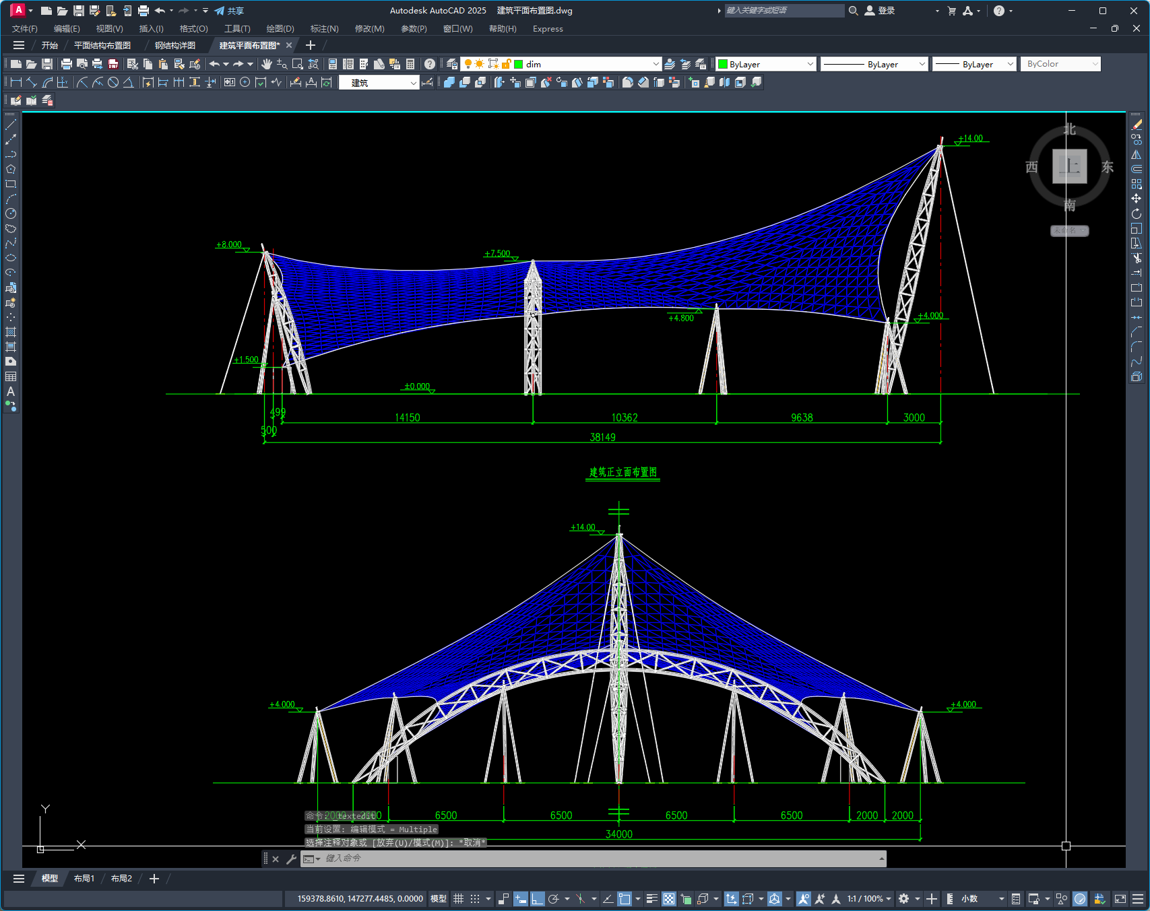Viewport: 1150px width, 911px height.
Task: Select the Move tool on modify toolbar
Action: click(x=1137, y=199)
